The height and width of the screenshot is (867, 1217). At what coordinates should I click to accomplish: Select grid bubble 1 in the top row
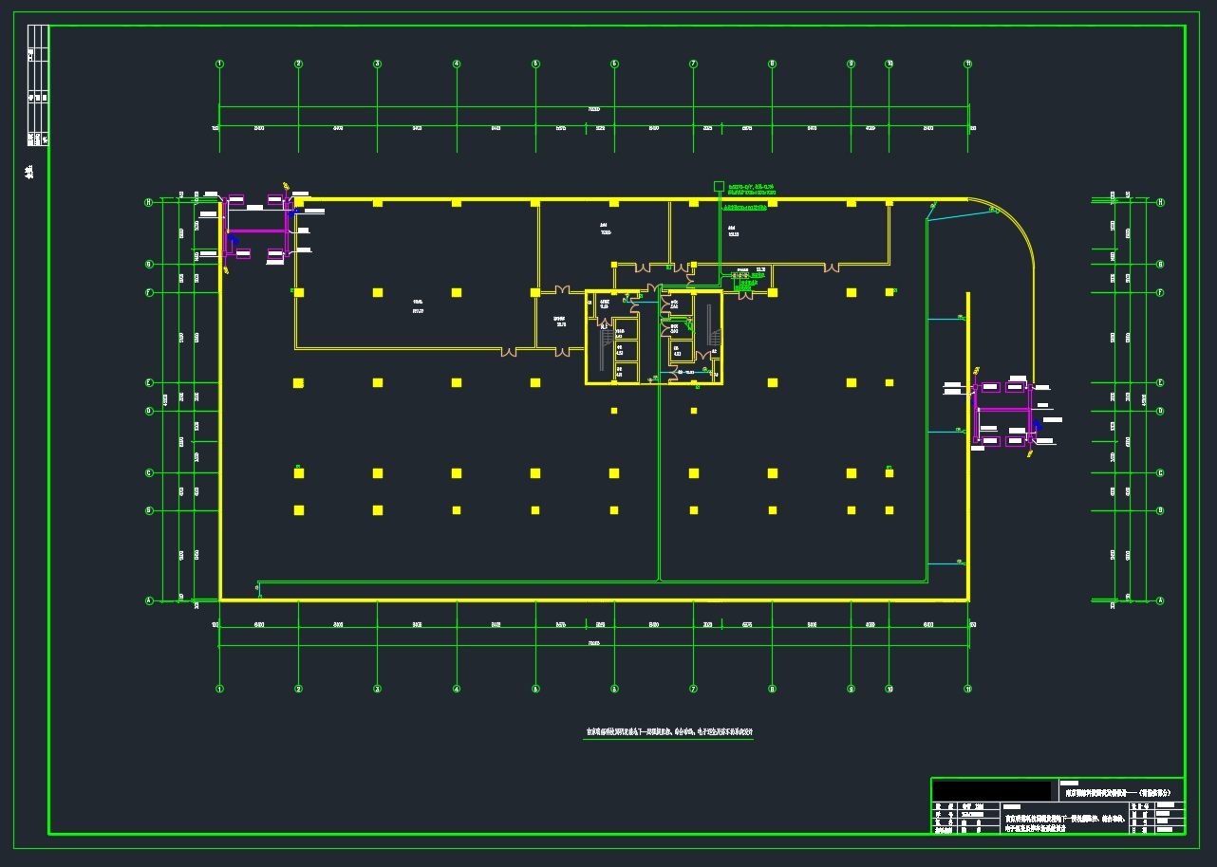[219, 65]
